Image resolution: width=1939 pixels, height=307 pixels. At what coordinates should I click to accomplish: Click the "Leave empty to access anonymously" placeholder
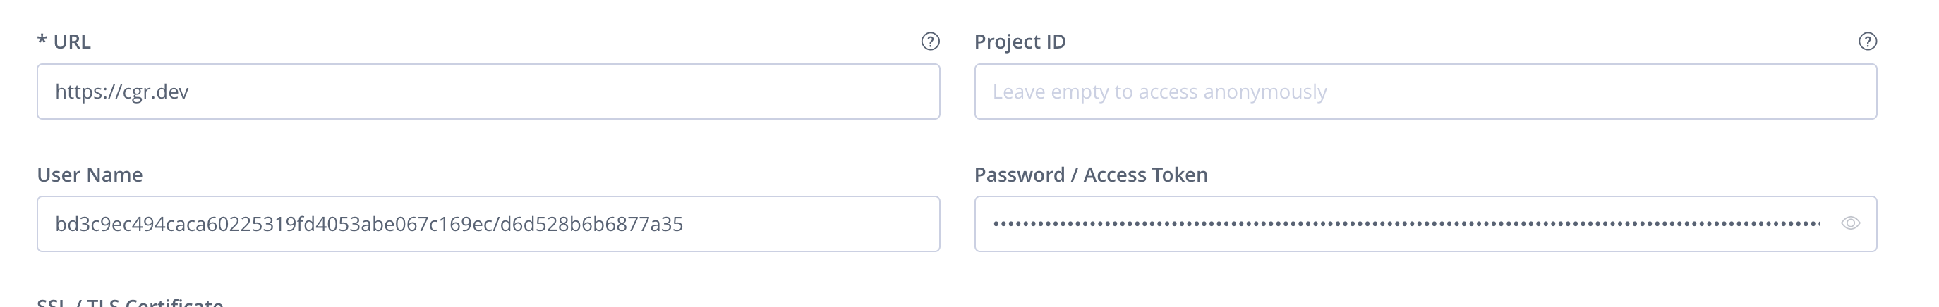[1159, 92]
